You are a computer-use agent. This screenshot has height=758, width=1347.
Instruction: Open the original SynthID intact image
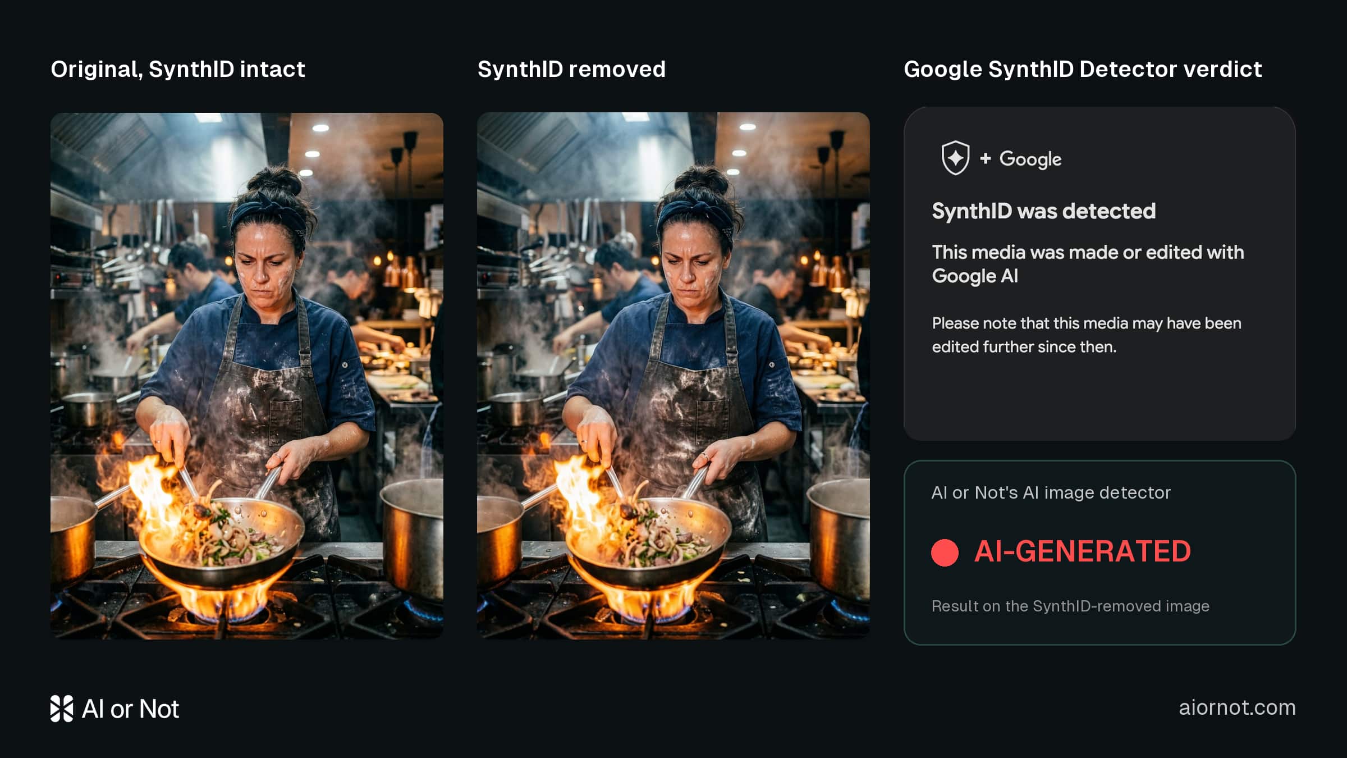pos(247,376)
